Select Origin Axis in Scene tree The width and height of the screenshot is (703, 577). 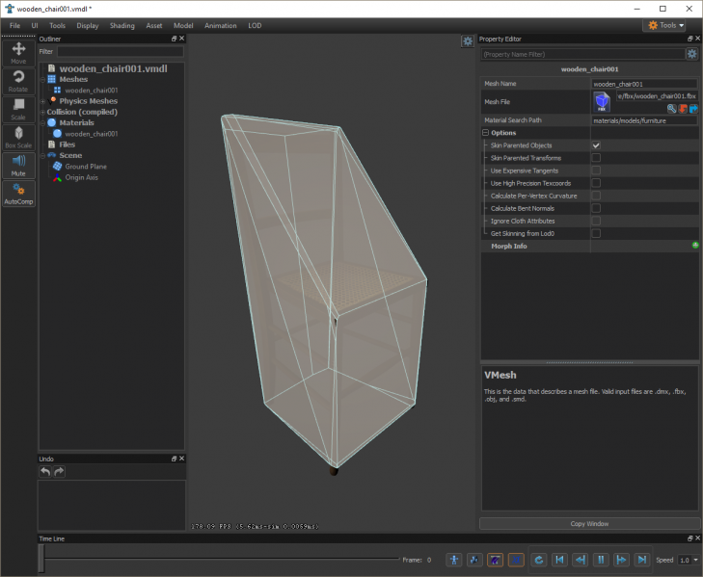tap(82, 177)
